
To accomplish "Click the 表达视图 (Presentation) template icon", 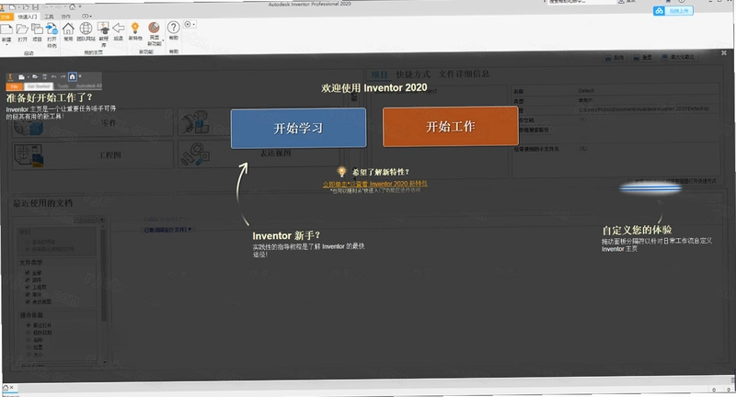I will click(x=195, y=153).
